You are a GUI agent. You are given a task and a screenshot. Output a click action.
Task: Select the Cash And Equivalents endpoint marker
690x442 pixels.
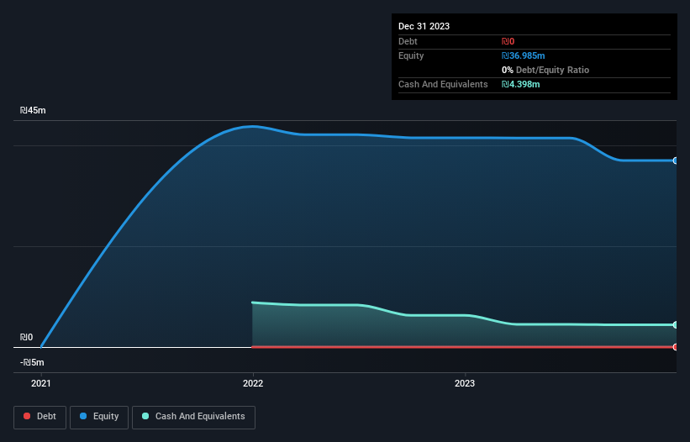(x=676, y=325)
